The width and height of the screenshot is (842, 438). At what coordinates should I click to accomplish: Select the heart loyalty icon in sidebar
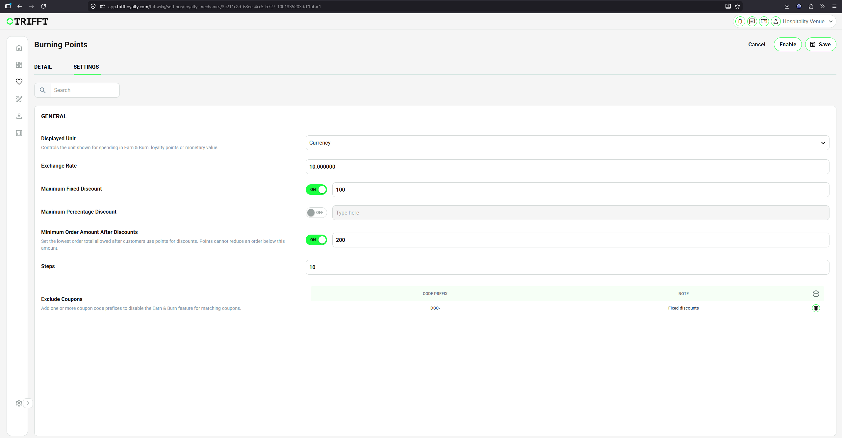[x=19, y=81]
